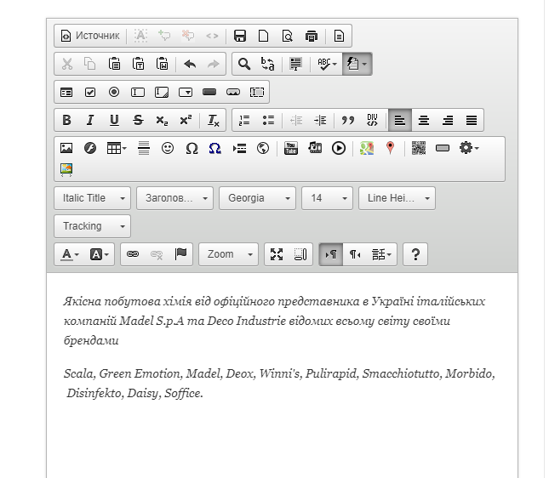Open the Preview icon
Screen dimensions: 549x478
click(287, 36)
